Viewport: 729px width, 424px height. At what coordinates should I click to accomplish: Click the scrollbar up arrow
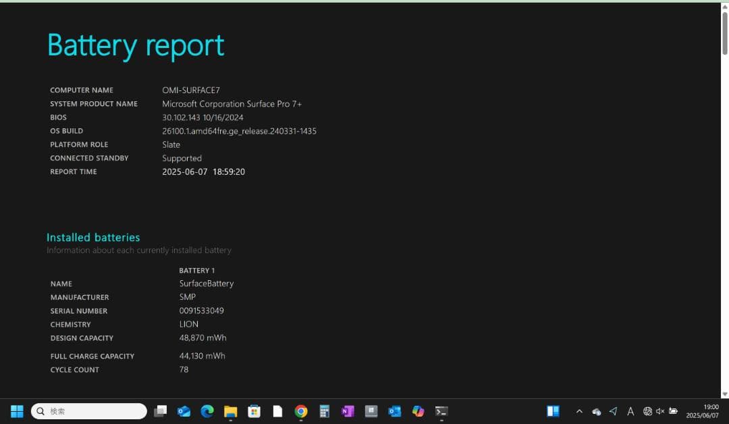click(x=725, y=7)
